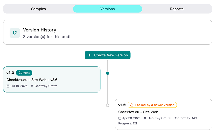Click the 'Apr 20, 2026' date text
215x134 pixels.
(131, 118)
